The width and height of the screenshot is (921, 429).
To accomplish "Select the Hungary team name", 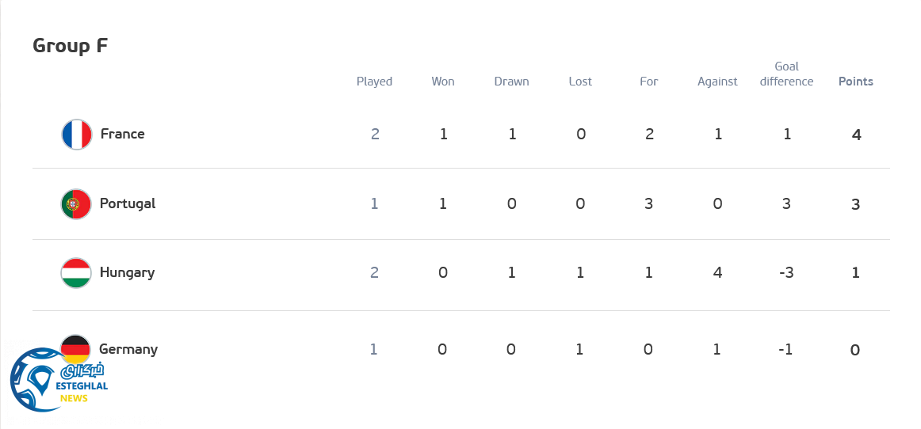I will (x=127, y=272).
